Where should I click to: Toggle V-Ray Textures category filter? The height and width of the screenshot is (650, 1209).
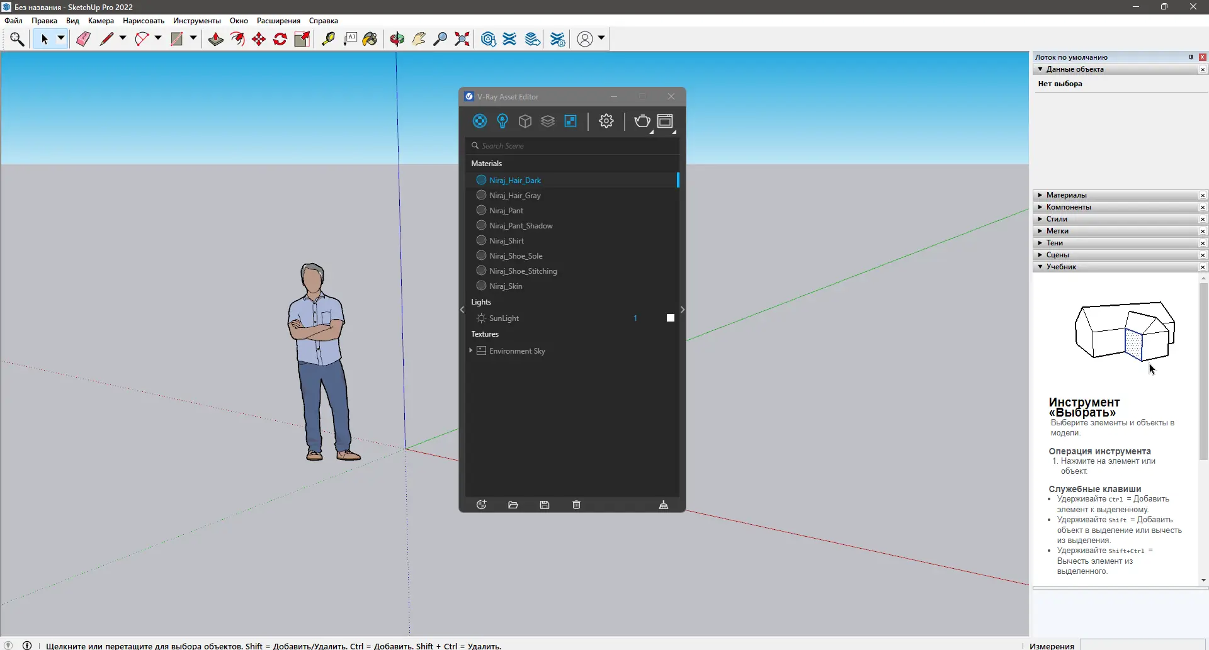pos(570,121)
